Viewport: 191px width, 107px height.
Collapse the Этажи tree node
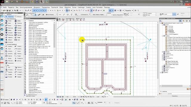162,25
